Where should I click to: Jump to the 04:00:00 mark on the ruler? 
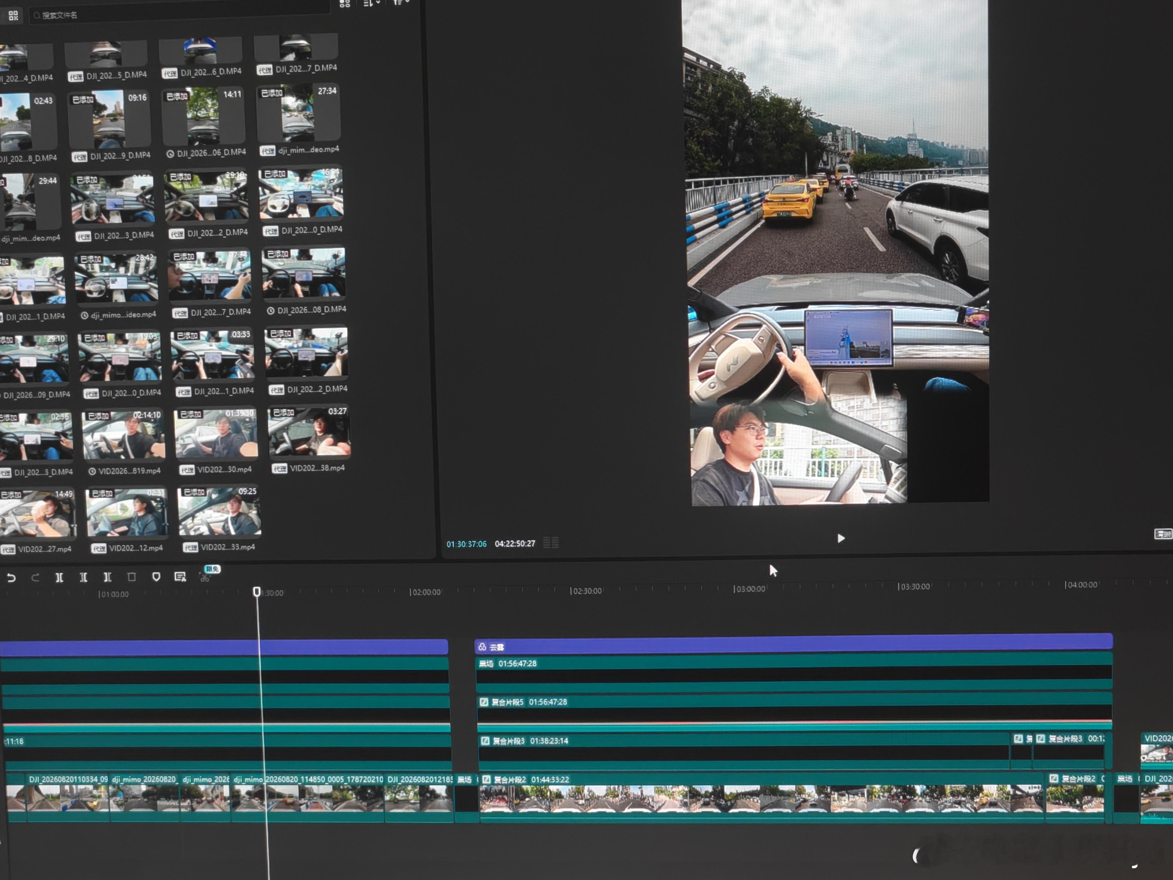tap(1081, 585)
